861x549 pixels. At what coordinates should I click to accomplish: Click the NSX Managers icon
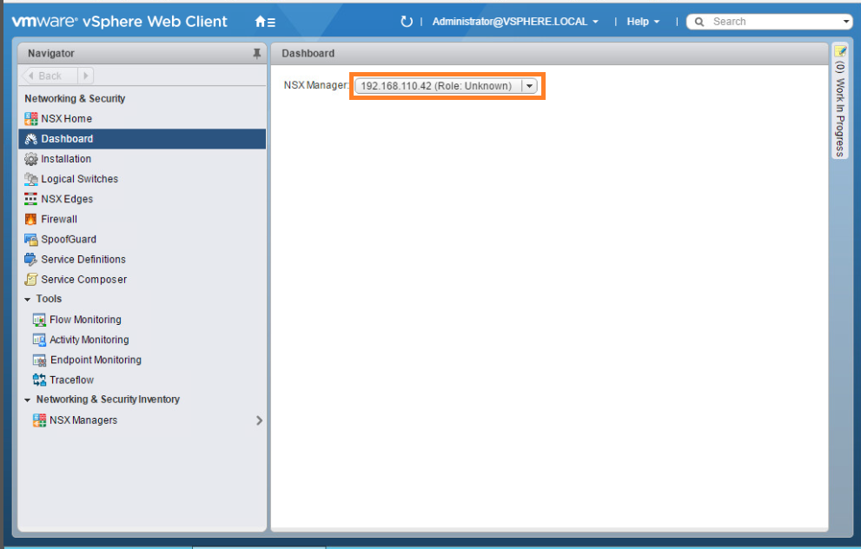coord(39,420)
